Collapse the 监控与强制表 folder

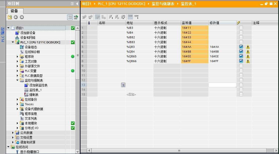tap(17, 80)
